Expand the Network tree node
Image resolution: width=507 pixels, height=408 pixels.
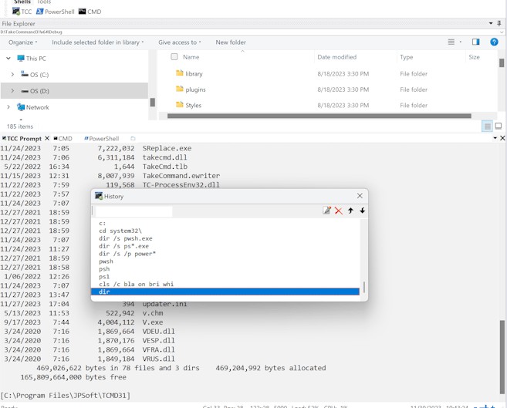tap(8, 107)
